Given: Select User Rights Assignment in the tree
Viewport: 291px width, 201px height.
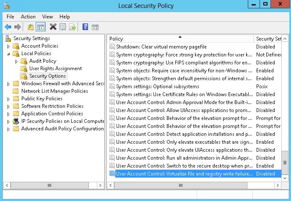Looking at the screenshot, I should click(x=55, y=69).
